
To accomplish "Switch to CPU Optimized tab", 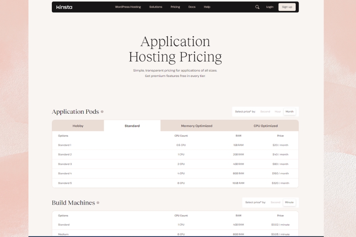I will (266, 126).
